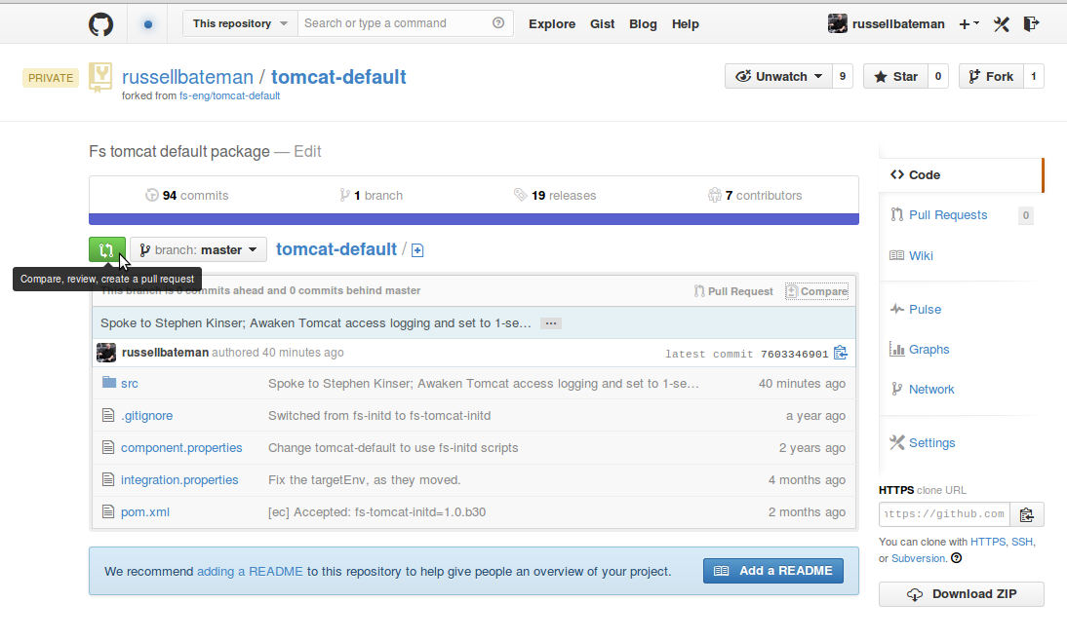Click the Pull Request link in branch bar
This screenshot has height=641, width=1067.
[733, 291]
